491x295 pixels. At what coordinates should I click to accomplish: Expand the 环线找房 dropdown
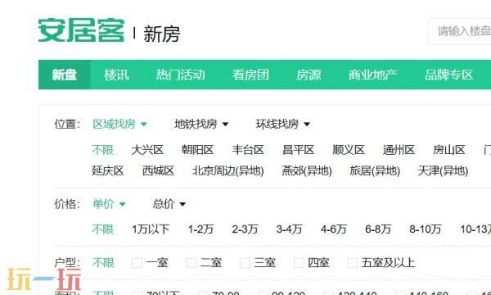tap(283, 124)
